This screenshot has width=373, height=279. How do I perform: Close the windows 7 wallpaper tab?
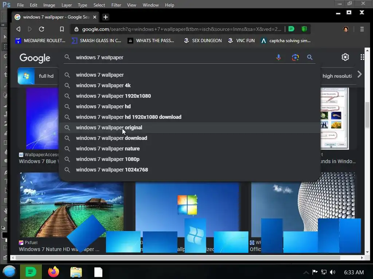95,17
